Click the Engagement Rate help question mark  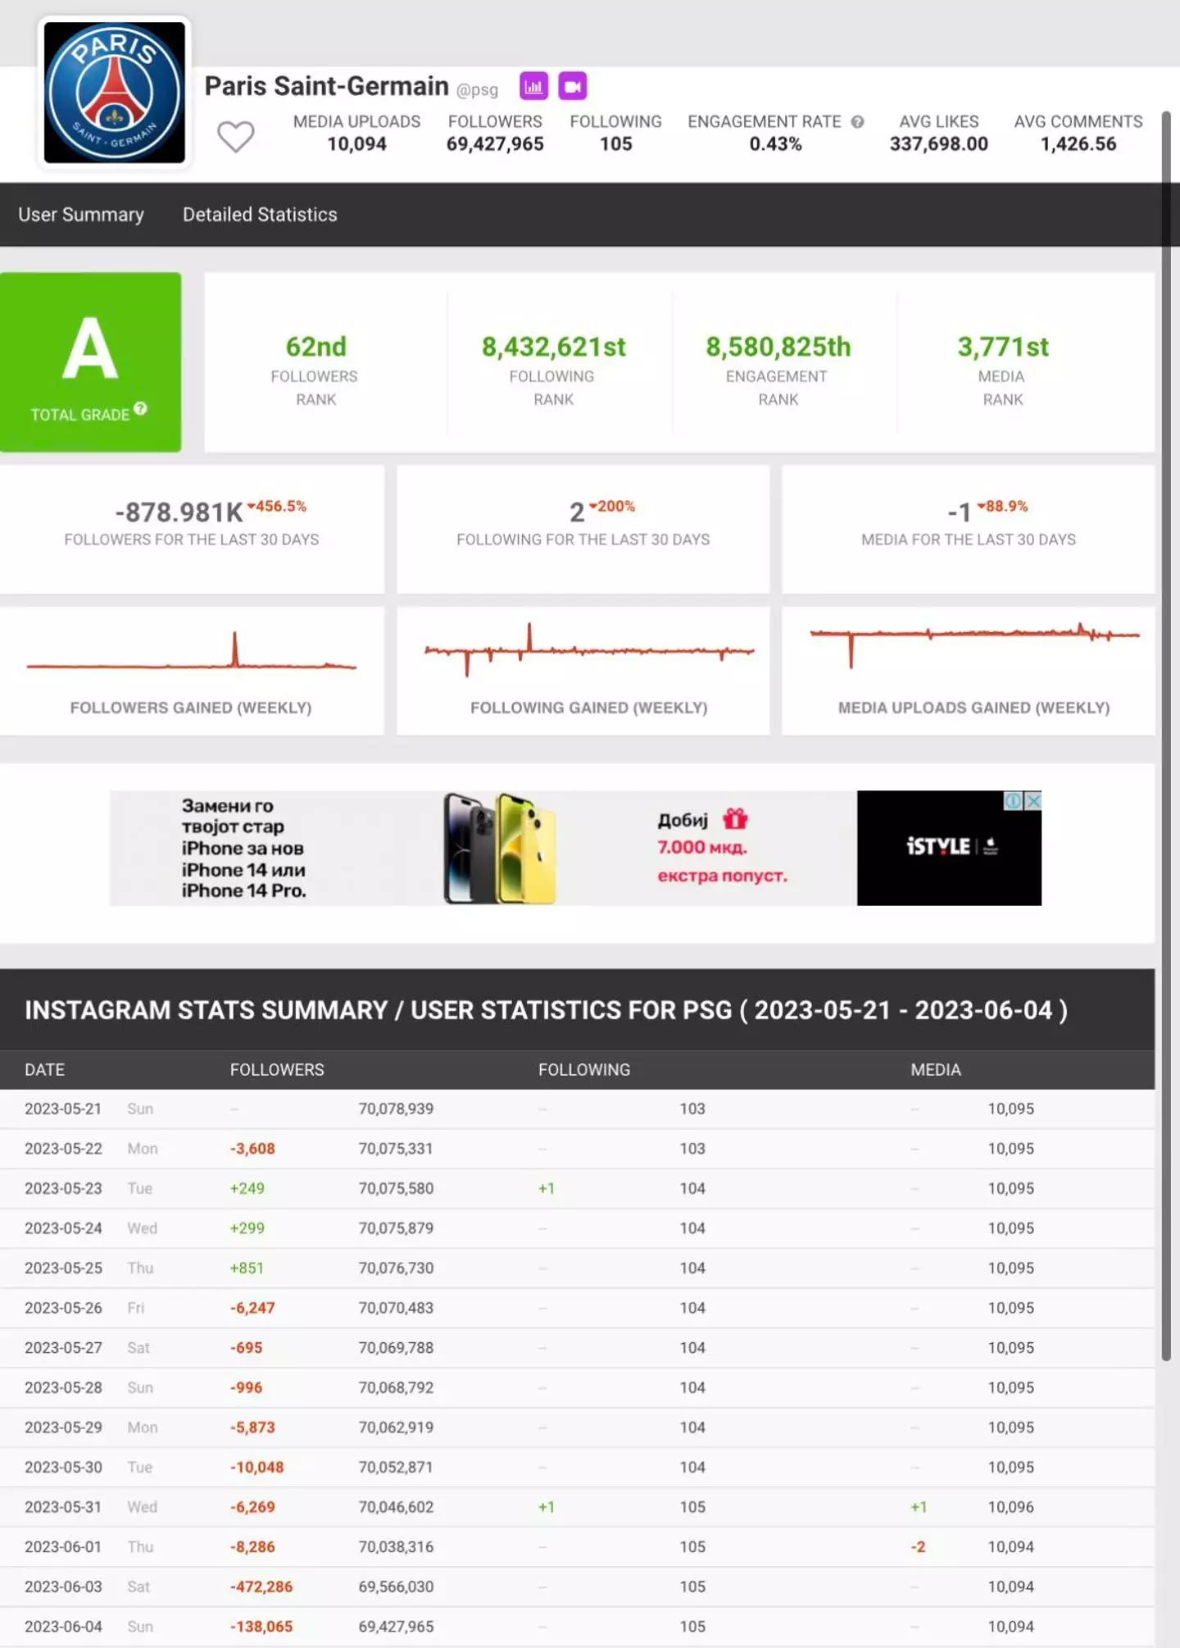[857, 122]
